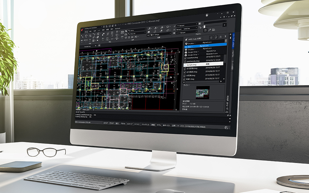Click the ARES red logo application button
Viewport: 309px width, 193px height.
coord(82,29)
